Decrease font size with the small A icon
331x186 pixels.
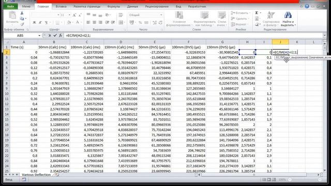pyautogui.click(x=80, y=15)
